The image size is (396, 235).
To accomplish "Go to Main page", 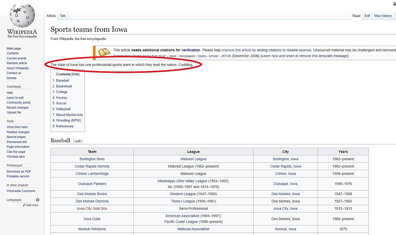I will click(14, 49).
